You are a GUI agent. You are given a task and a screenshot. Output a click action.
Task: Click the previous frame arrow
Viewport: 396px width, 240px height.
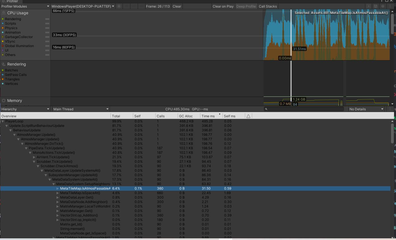click(x=126, y=6)
